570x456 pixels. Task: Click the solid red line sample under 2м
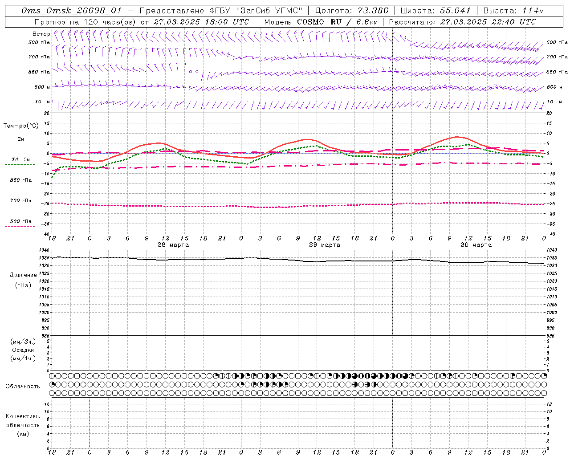coord(20,144)
